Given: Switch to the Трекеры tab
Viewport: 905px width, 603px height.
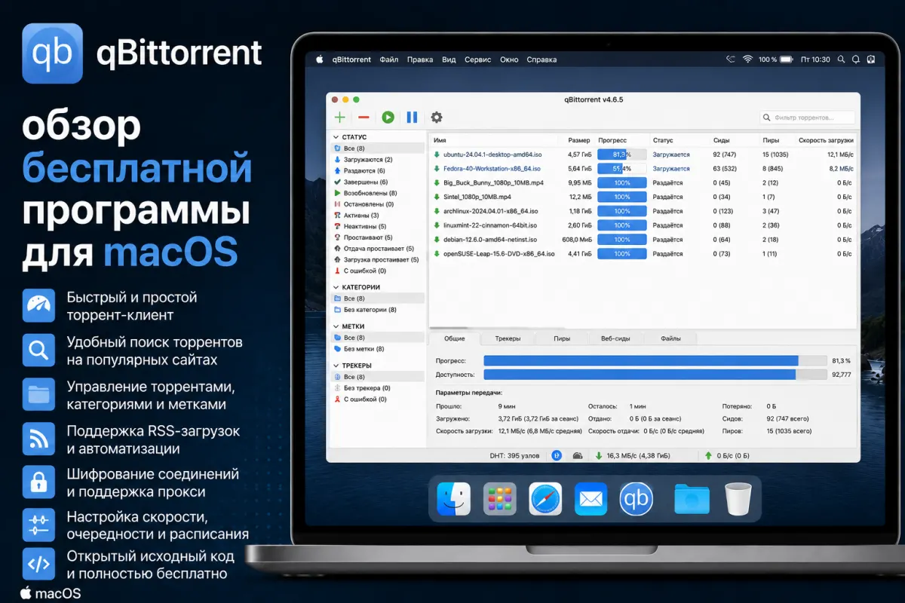Looking at the screenshot, I should tap(508, 338).
